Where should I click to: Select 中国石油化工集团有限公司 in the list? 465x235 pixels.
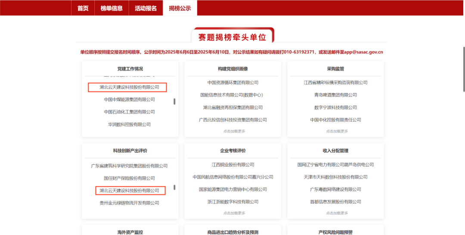129,112
